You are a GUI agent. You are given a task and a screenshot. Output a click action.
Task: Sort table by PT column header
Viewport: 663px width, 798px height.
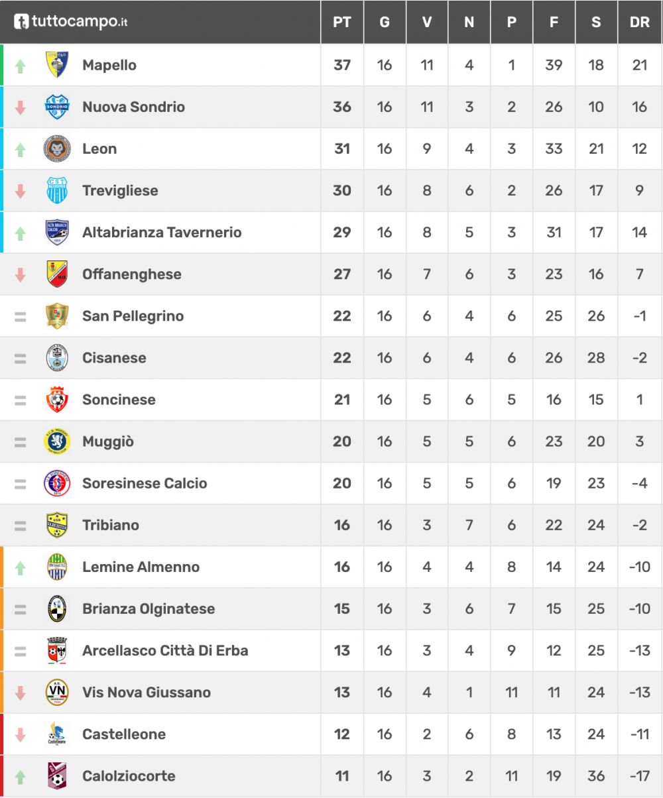(x=342, y=22)
